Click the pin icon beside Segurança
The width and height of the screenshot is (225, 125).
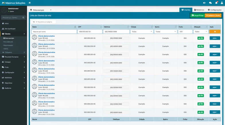pos(3,83)
